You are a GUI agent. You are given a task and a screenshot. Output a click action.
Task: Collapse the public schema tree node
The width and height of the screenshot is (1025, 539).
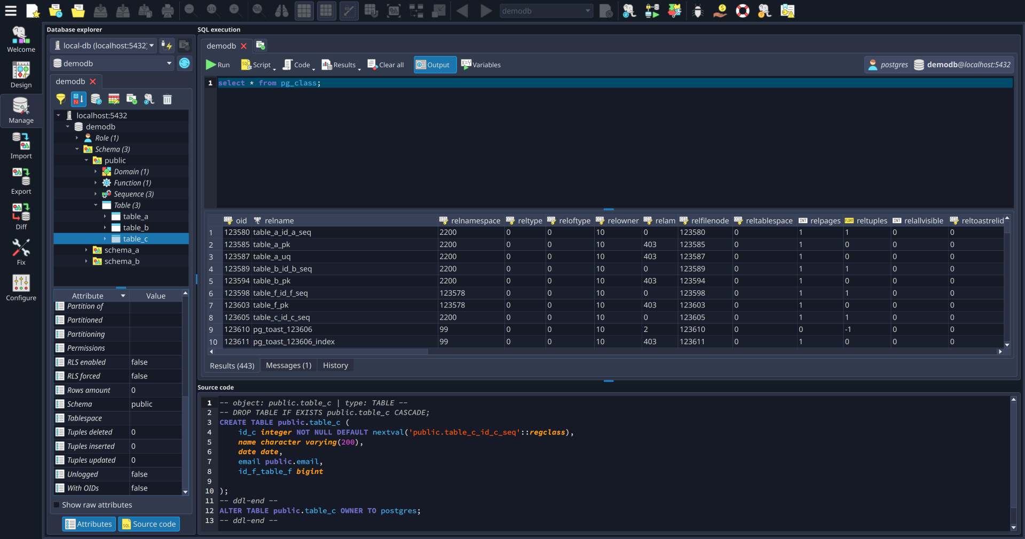[x=86, y=160]
